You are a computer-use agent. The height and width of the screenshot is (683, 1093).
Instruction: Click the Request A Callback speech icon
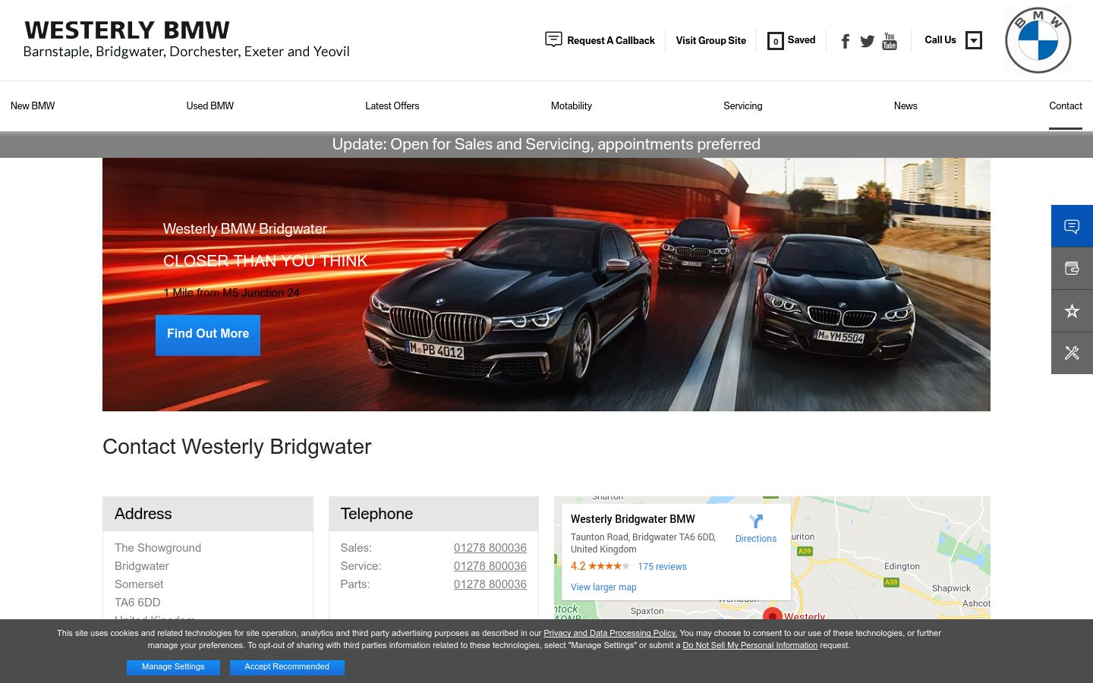(x=554, y=39)
